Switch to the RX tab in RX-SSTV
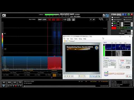 (x=66, y=41)
